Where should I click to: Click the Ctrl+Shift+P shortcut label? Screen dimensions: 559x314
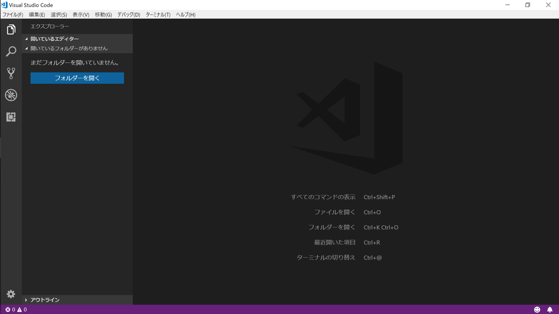click(x=379, y=197)
